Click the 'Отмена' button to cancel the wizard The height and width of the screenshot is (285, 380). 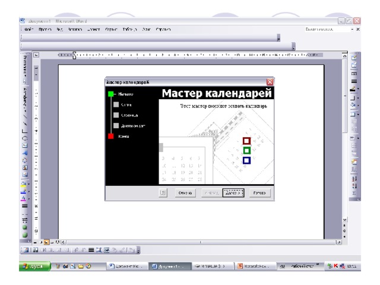pos(185,192)
